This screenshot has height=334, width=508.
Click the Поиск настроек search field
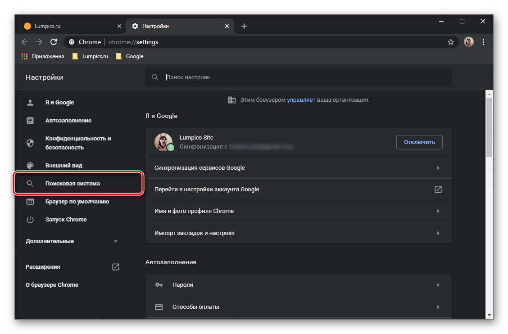click(x=306, y=77)
